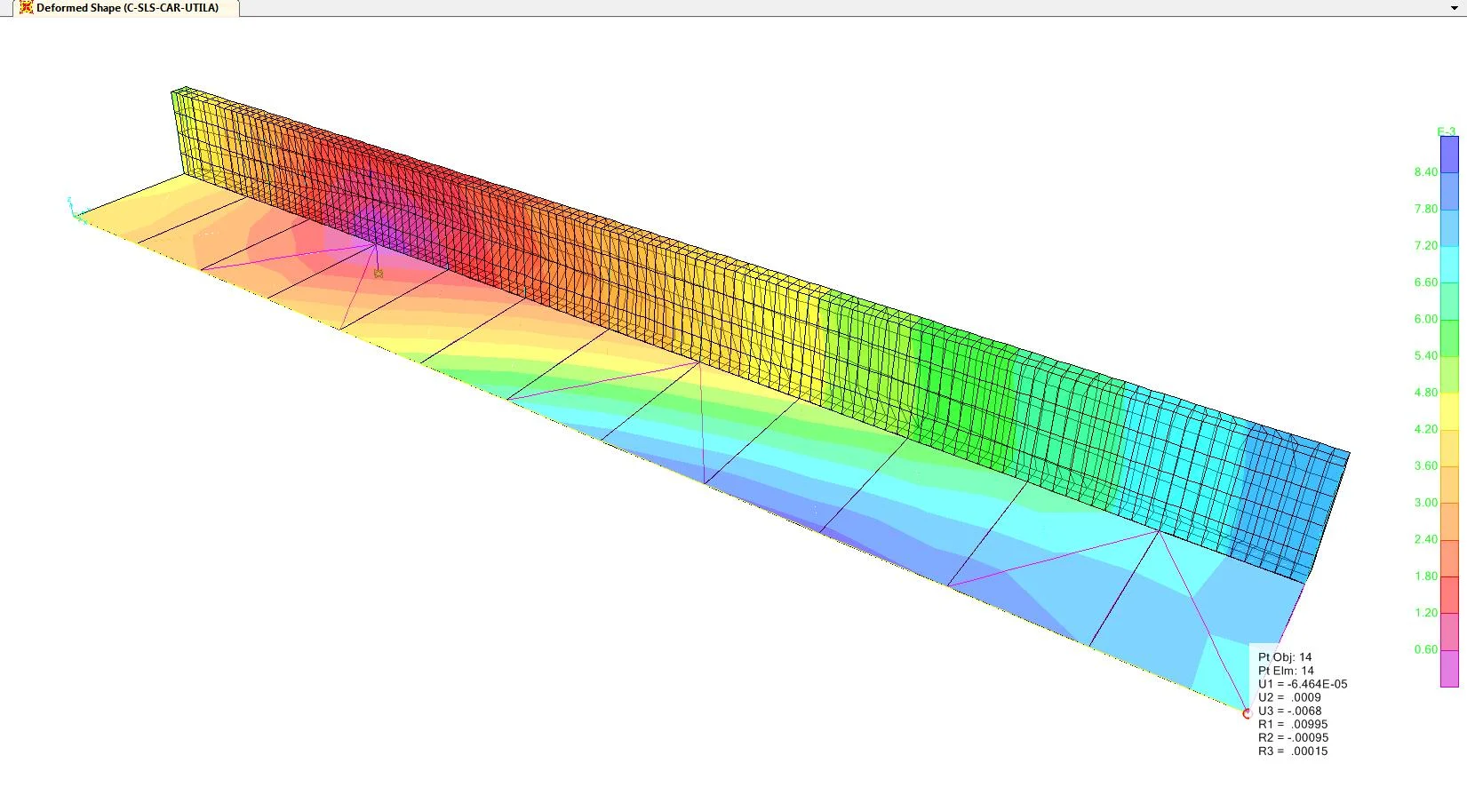Viewport: 1467px width, 787px height.
Task: Click the 'R1 = .00995' rotation value
Action: (x=1293, y=724)
